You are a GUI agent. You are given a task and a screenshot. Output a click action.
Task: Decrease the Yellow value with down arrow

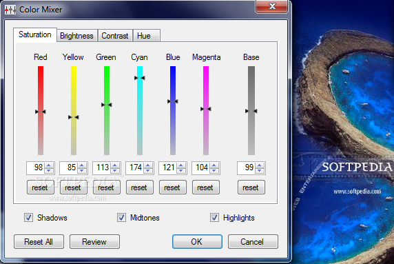coord(82,171)
